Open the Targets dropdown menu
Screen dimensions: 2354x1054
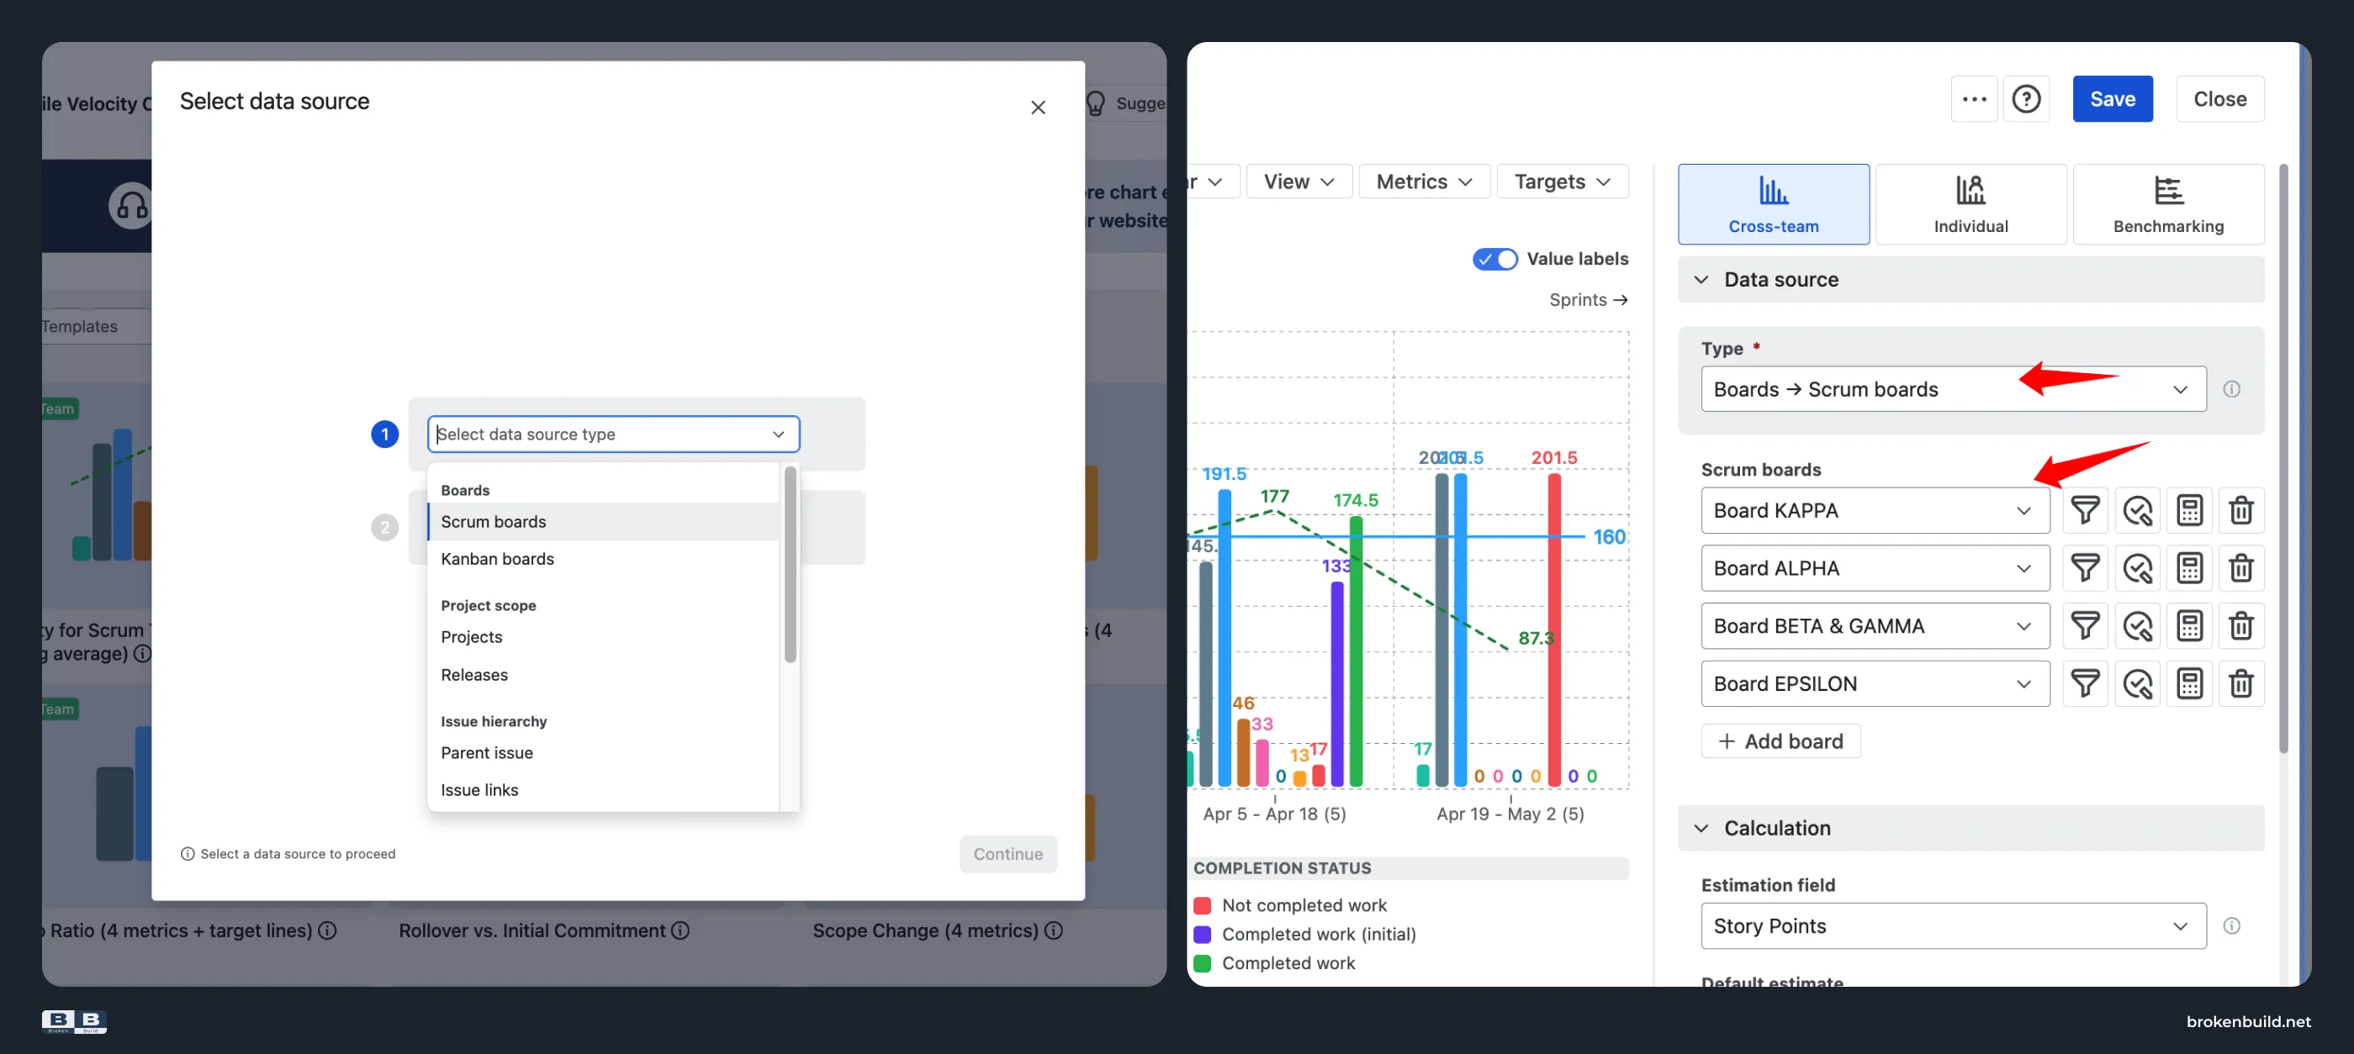tap(1563, 182)
